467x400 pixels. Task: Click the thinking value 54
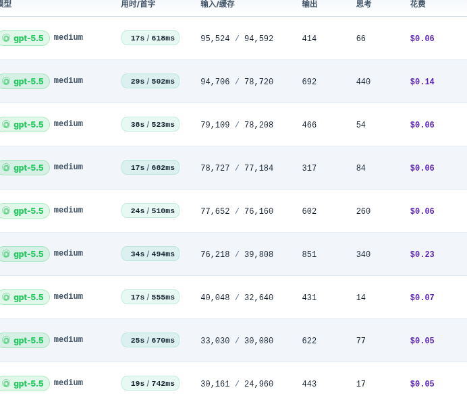(360, 125)
